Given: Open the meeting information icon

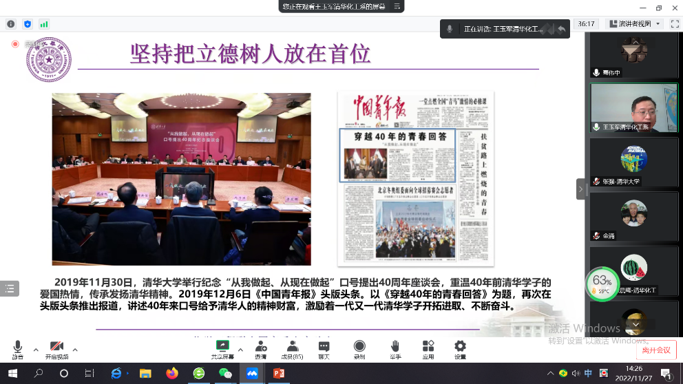Looking at the screenshot, I should 11,24.
